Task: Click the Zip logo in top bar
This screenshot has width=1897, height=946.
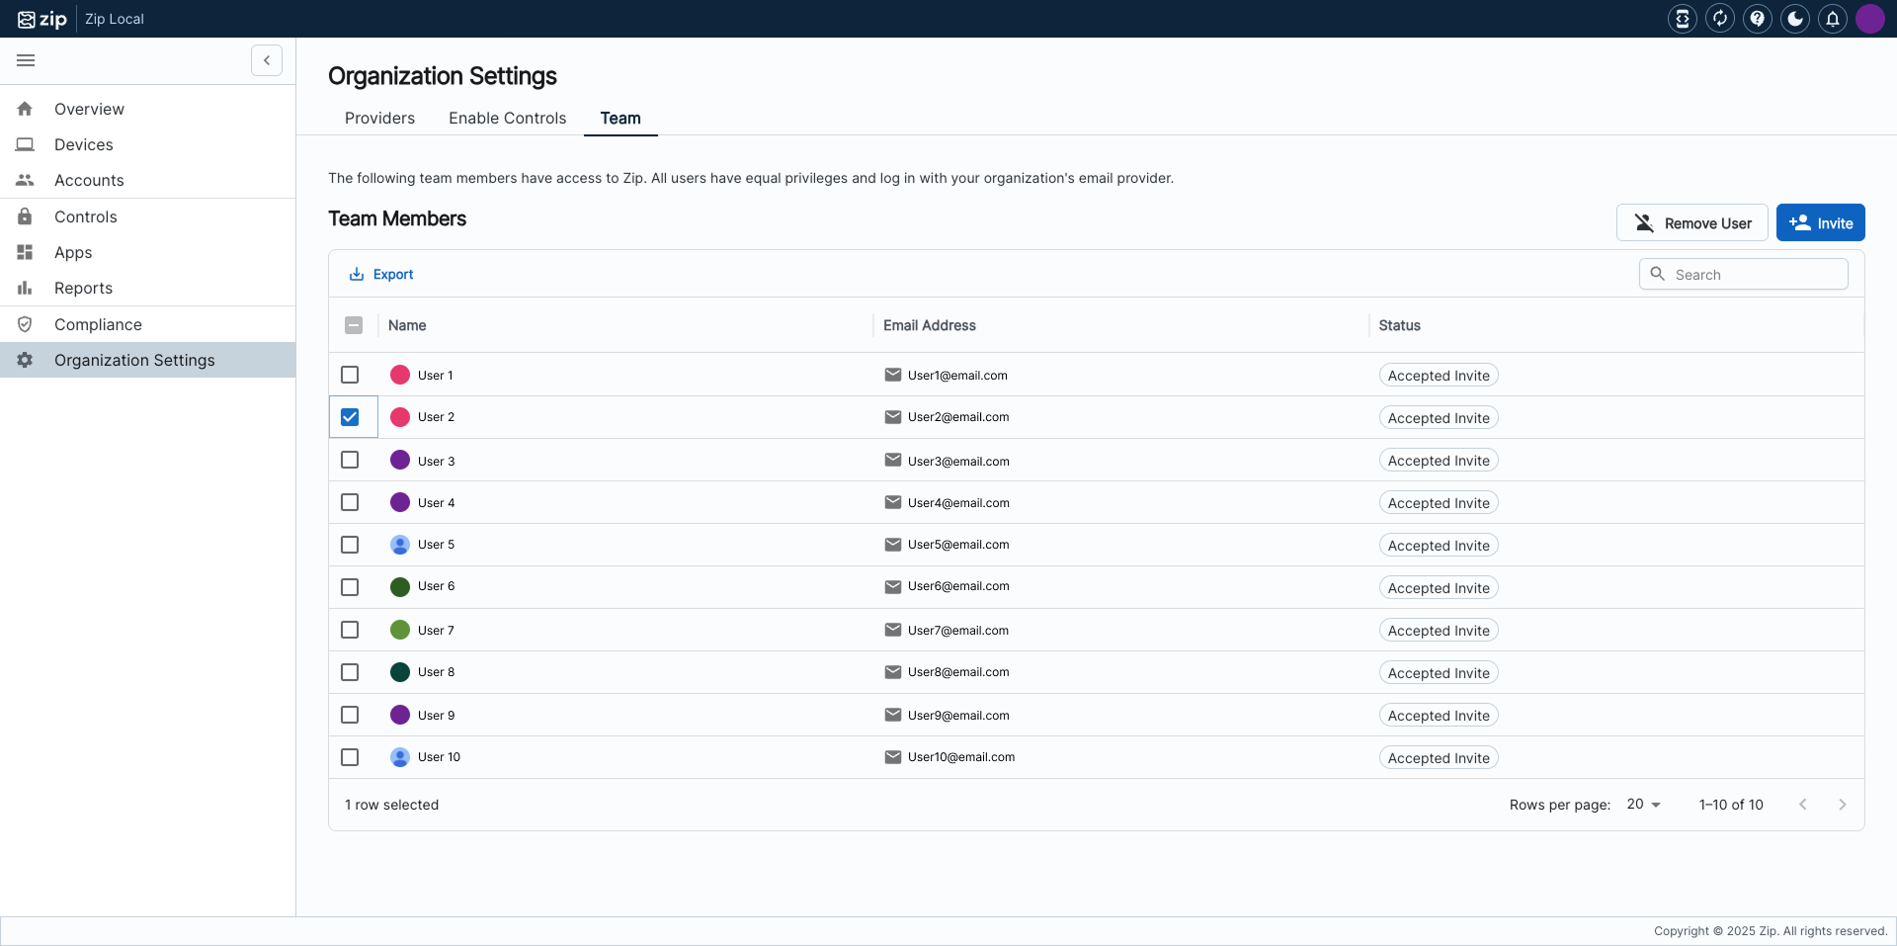Action: pos(42,19)
